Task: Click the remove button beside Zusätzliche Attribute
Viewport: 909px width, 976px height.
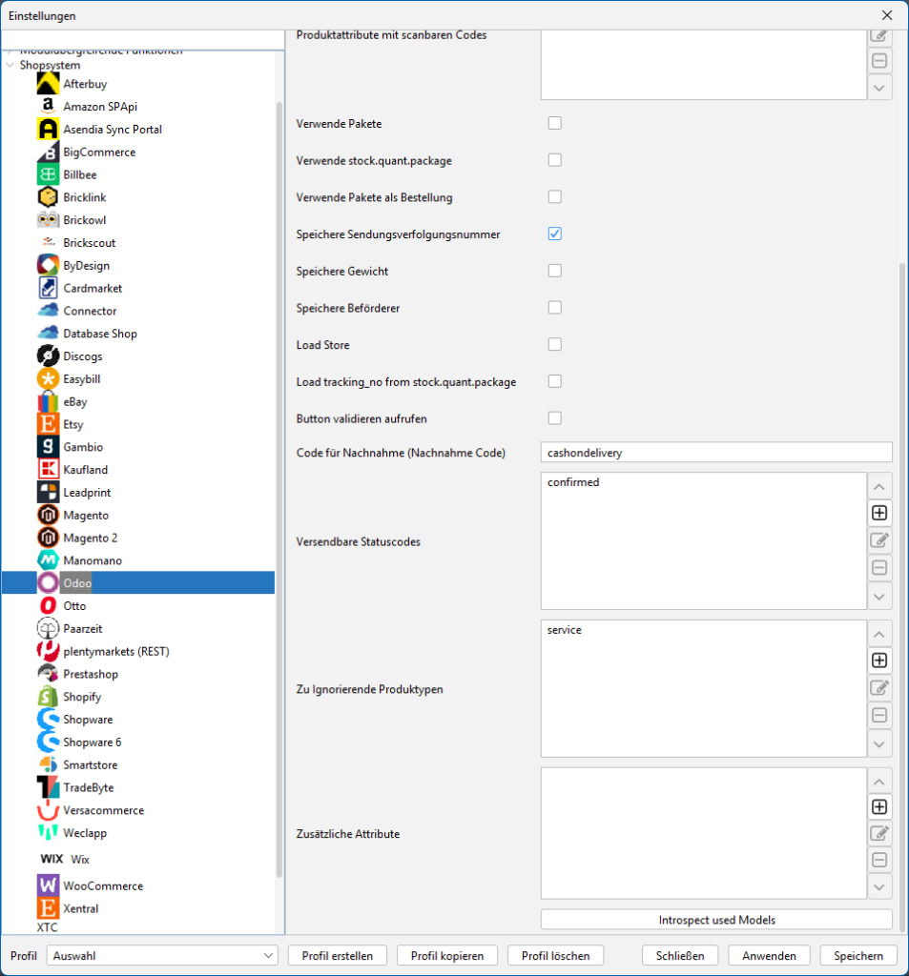Action: (879, 861)
